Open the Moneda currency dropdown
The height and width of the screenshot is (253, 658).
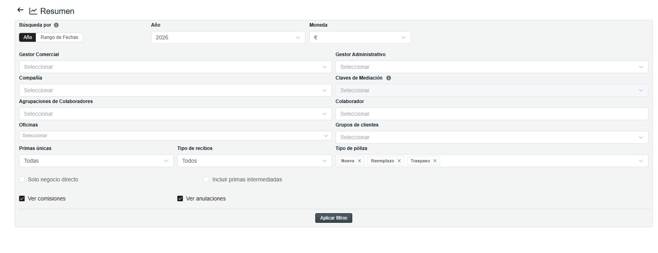pyautogui.click(x=360, y=37)
